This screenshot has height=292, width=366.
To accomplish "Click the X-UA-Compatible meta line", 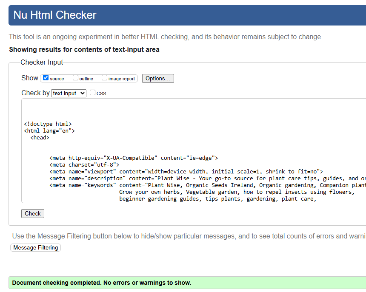I will tap(134, 158).
